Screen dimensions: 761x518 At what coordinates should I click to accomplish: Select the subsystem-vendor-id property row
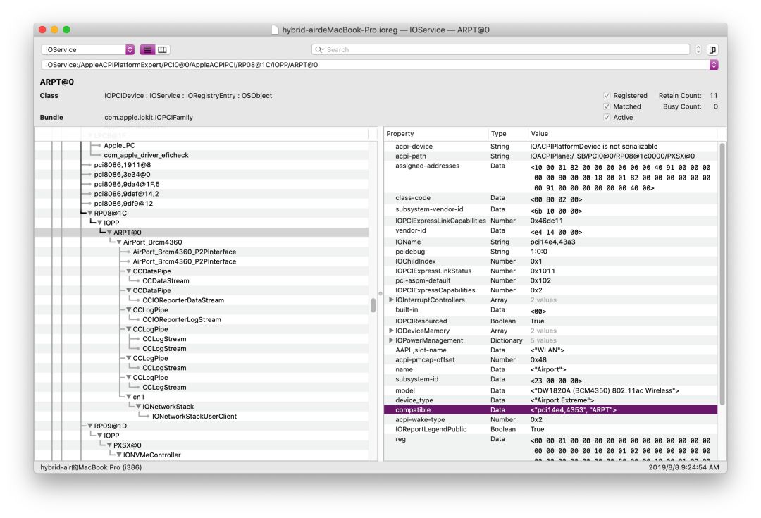551,210
